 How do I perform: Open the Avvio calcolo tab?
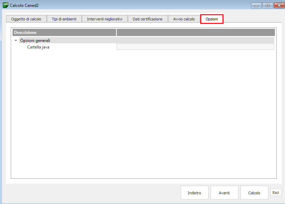[184, 19]
